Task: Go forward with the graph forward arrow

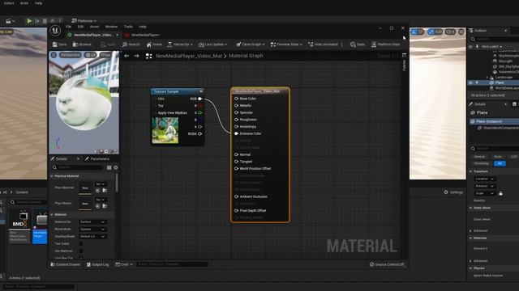Action: coord(137,56)
